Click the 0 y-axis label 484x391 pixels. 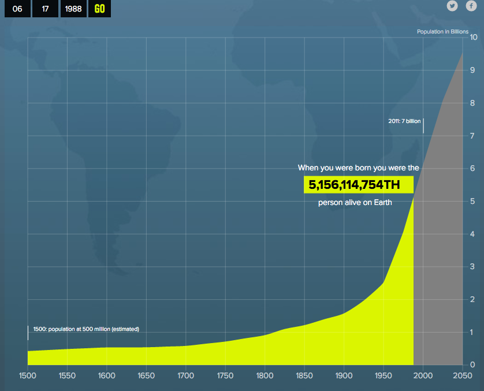tap(472, 364)
